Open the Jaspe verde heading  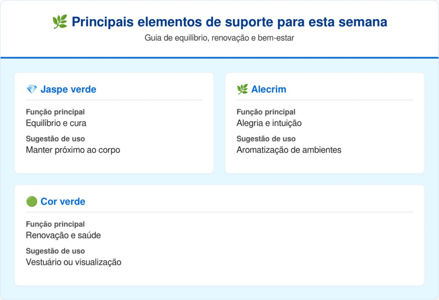tap(68, 89)
